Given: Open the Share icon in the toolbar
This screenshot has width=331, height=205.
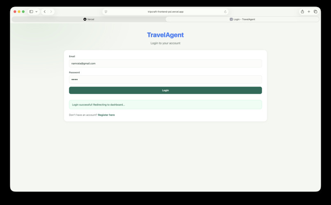Looking at the screenshot, I should click(x=302, y=12).
